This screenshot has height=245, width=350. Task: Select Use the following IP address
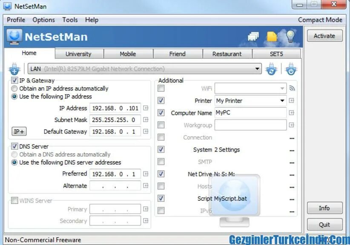pyautogui.click(x=14, y=97)
